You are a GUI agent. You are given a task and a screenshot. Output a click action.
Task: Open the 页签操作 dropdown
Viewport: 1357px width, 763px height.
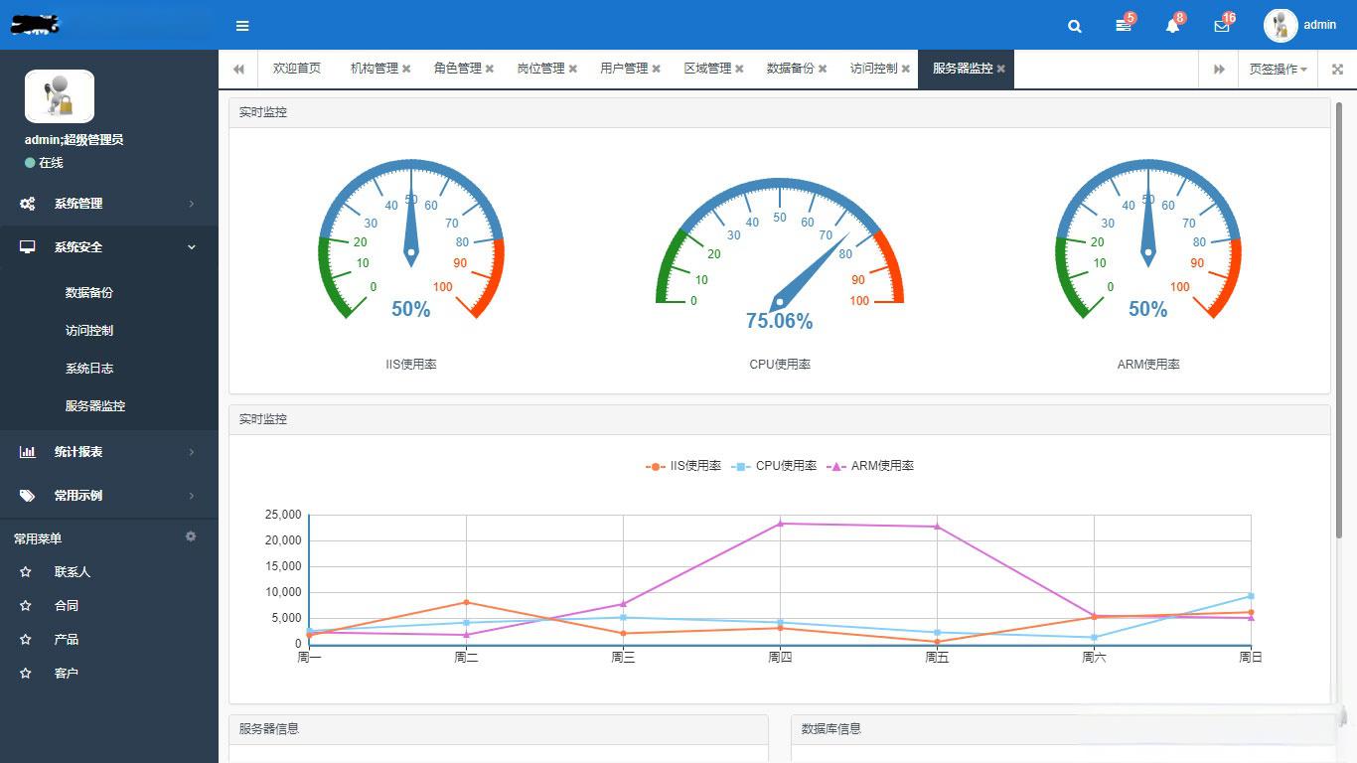tap(1277, 69)
